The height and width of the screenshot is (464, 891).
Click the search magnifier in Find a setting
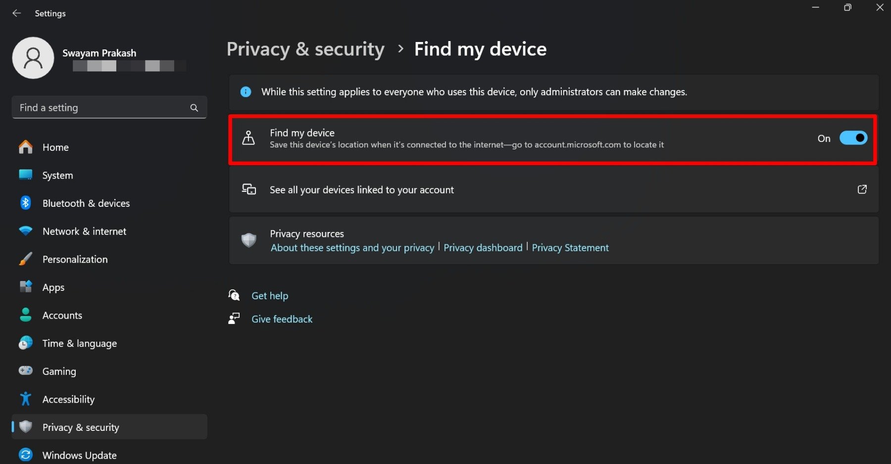tap(194, 107)
